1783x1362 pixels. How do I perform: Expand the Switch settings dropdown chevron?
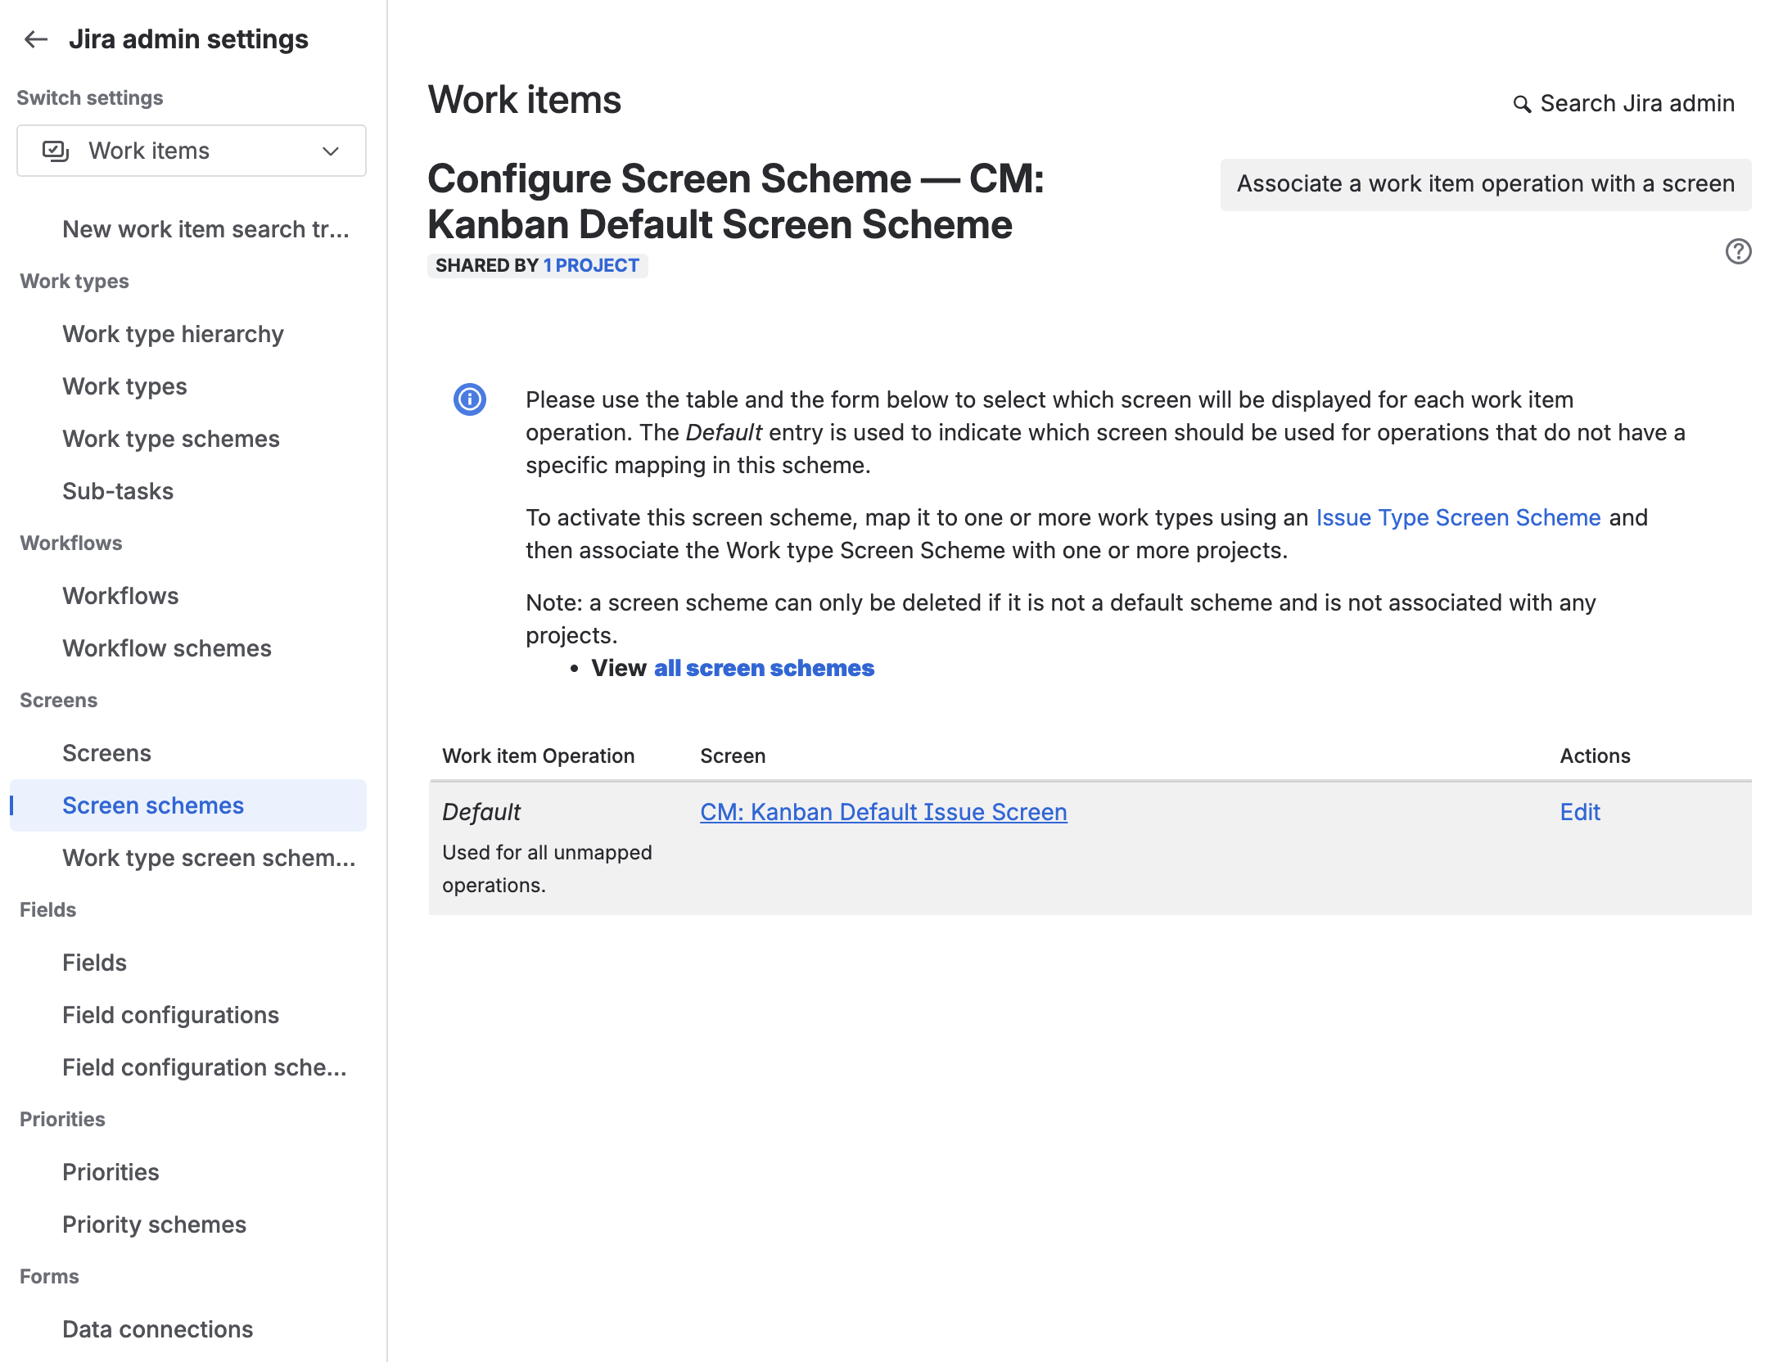click(x=331, y=151)
